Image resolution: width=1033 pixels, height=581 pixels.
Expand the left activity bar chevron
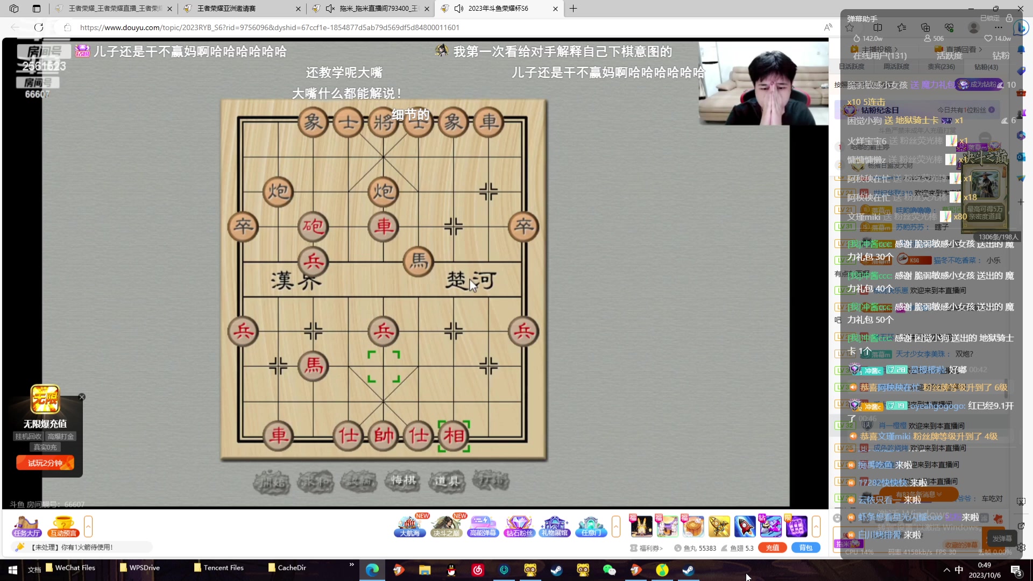tap(88, 526)
